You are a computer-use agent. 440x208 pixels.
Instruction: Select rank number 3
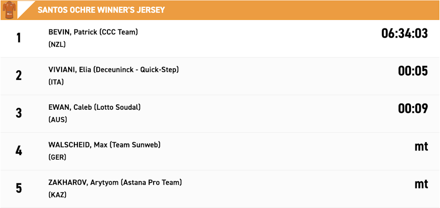pyautogui.click(x=18, y=113)
